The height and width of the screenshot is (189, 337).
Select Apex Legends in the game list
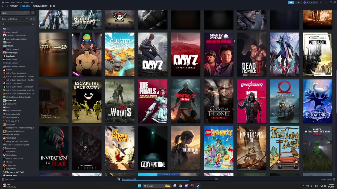point(12,32)
